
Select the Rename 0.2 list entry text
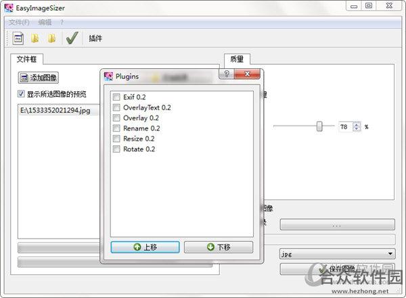coord(141,128)
